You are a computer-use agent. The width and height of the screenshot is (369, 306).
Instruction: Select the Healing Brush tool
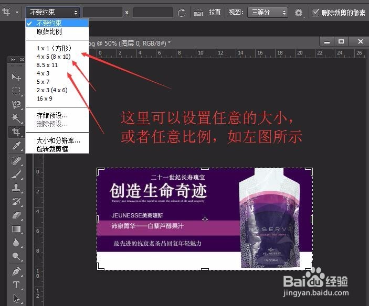16,161
